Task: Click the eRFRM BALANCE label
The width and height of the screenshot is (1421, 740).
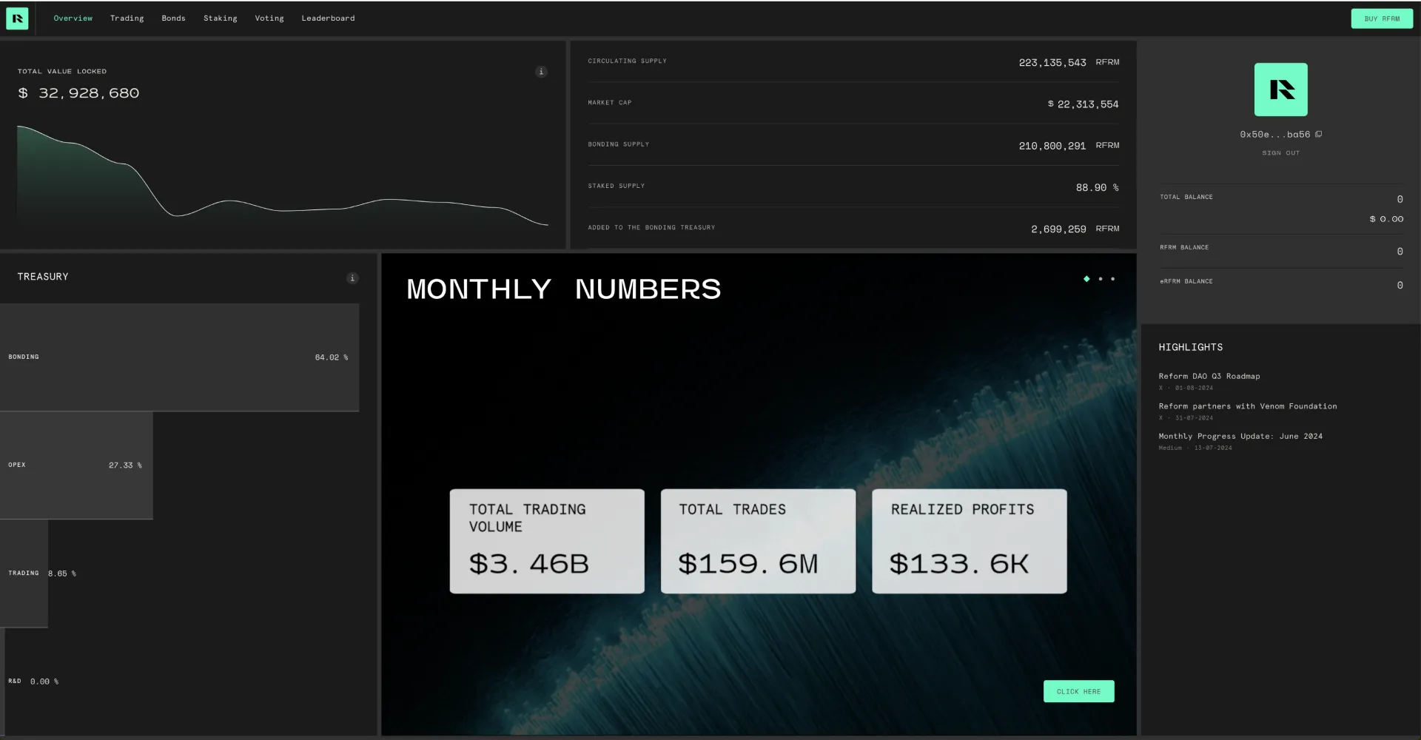Action: click(1186, 281)
